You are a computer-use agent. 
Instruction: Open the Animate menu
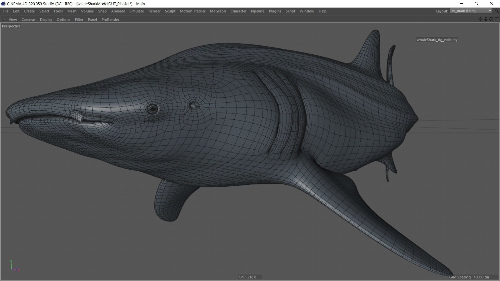pos(118,11)
